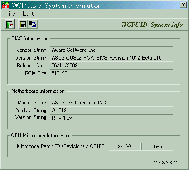Screen dimensions: 189x170
Task: Click the ROM Size label
Action: [36, 73]
